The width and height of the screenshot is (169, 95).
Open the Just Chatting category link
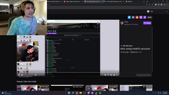coord(133,24)
